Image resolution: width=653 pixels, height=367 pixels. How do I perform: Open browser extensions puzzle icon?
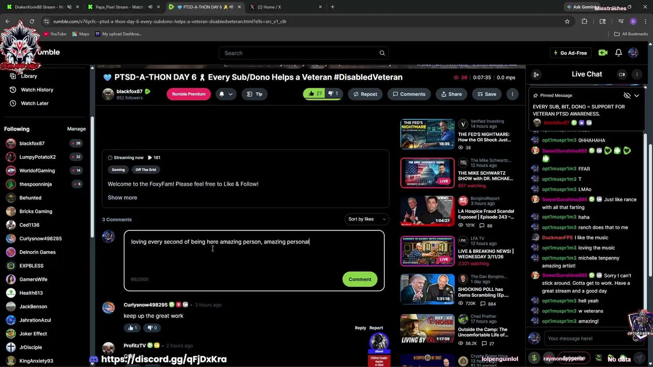(585, 21)
